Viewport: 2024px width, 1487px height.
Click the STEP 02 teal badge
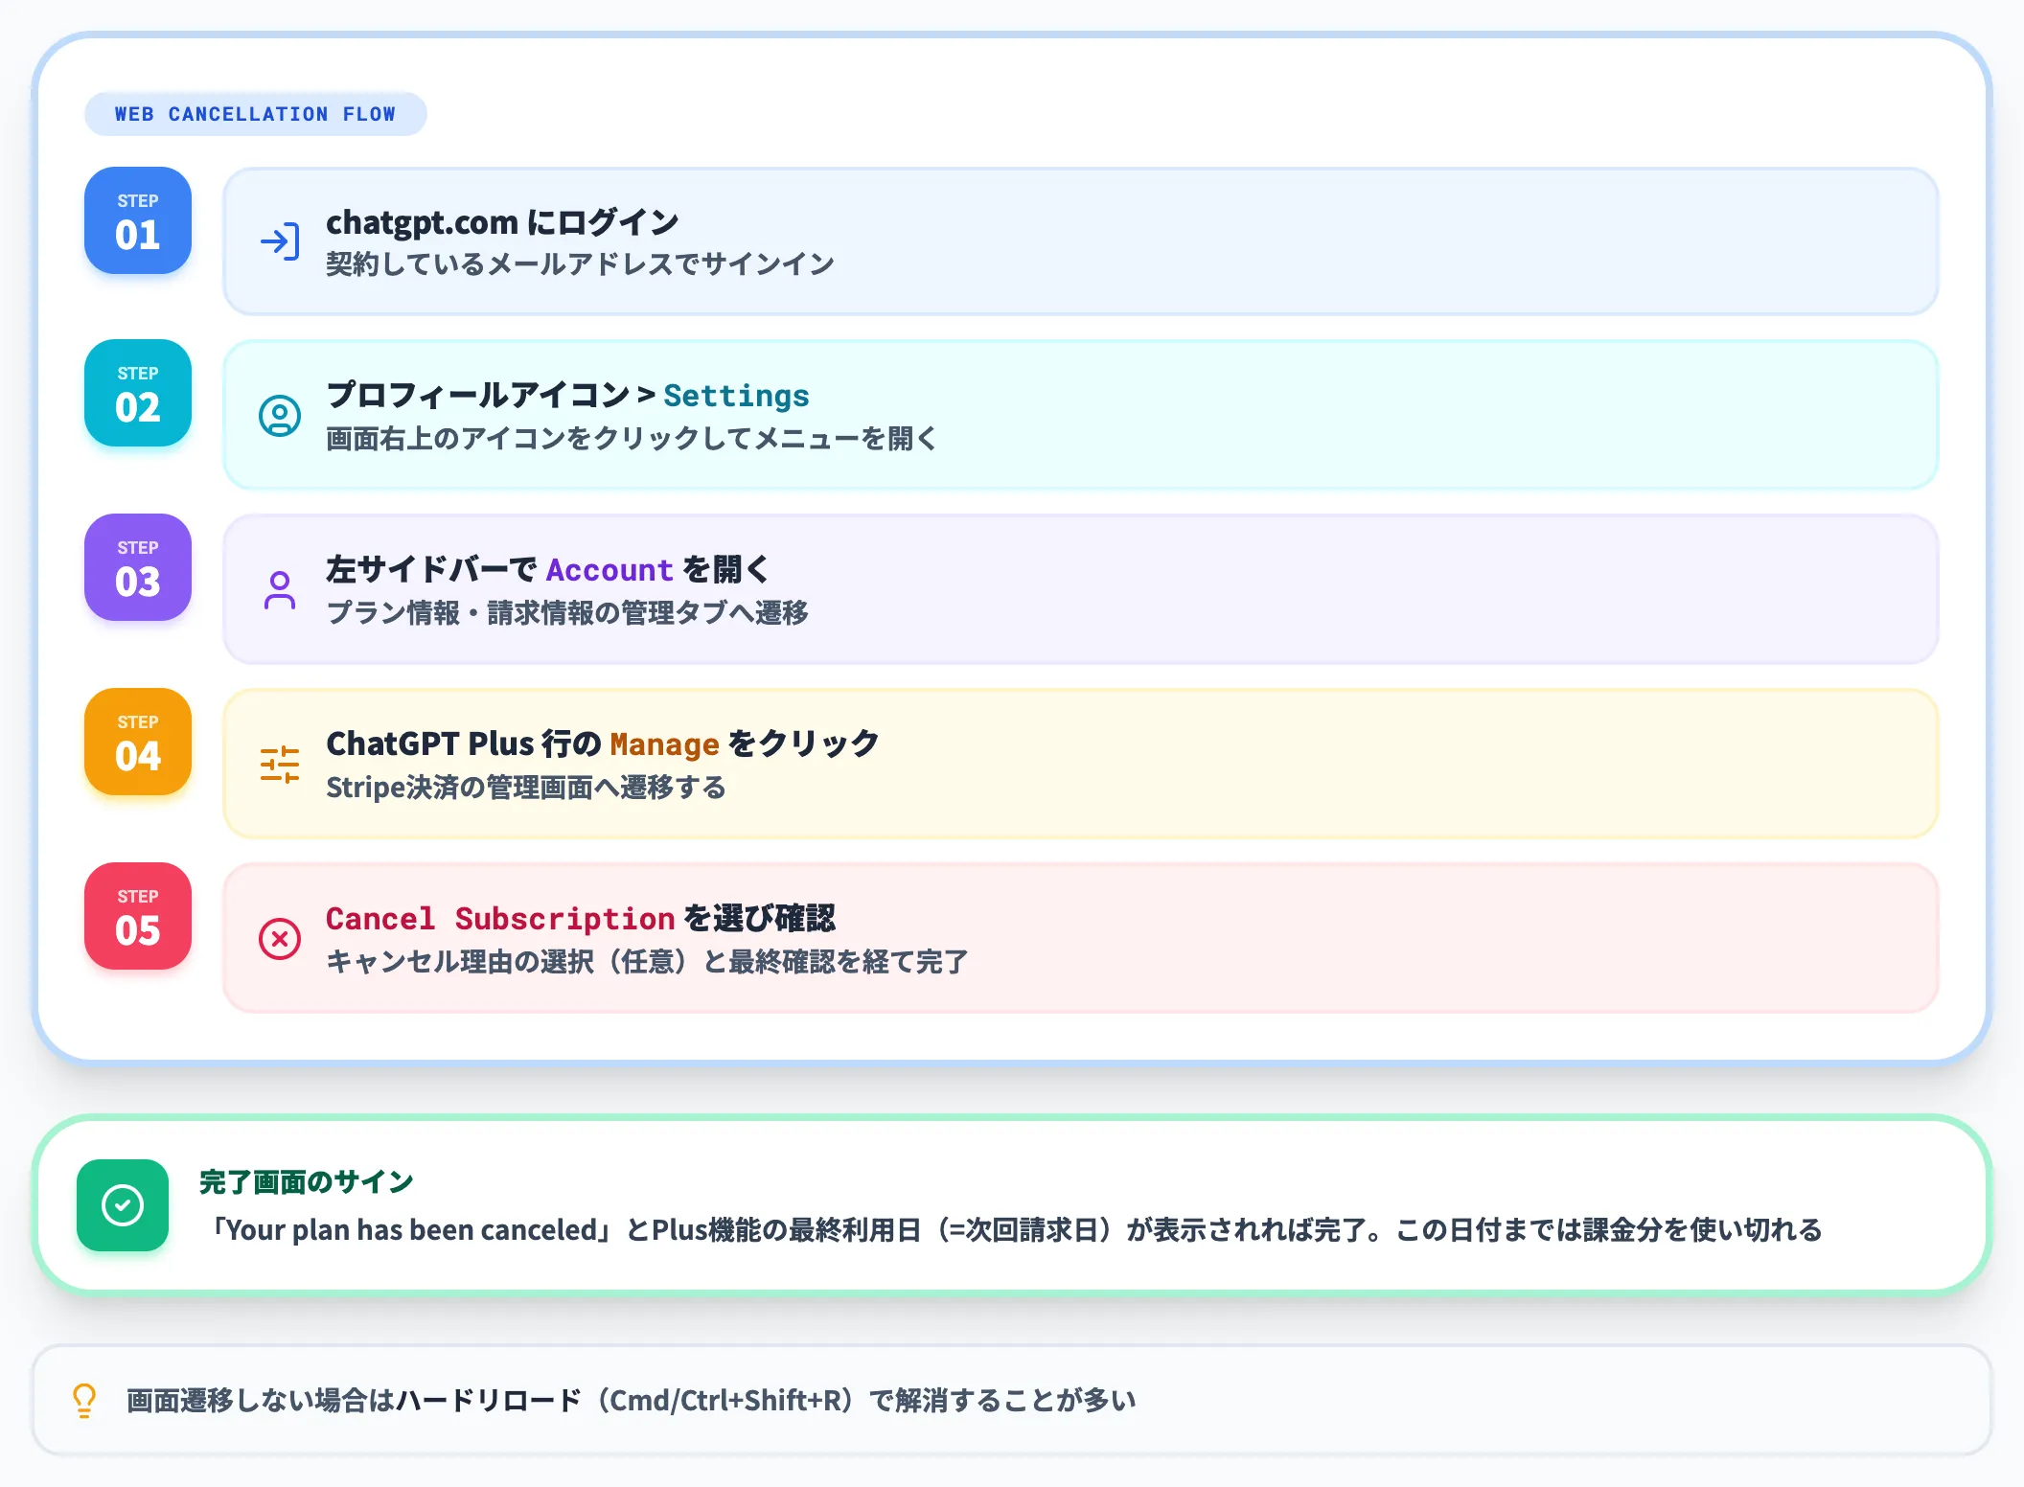pyautogui.click(x=138, y=393)
